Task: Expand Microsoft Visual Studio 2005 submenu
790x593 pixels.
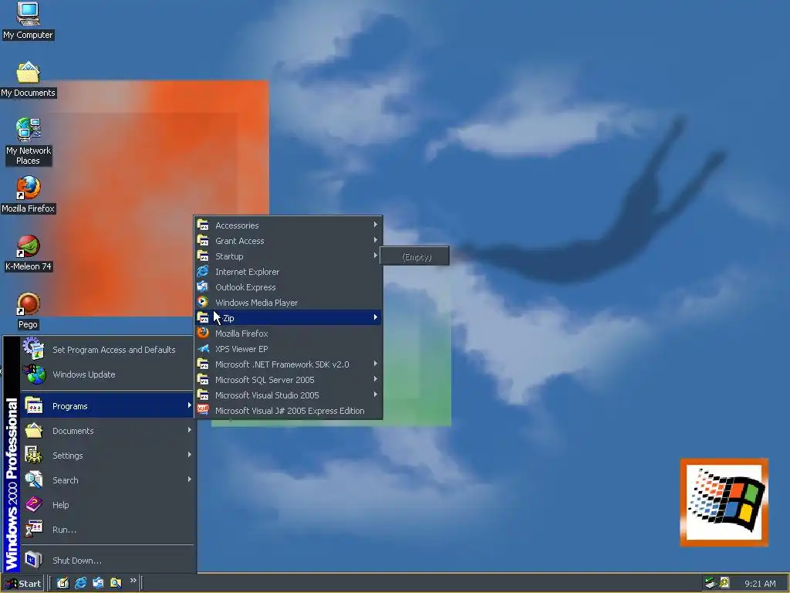Action: [289, 395]
